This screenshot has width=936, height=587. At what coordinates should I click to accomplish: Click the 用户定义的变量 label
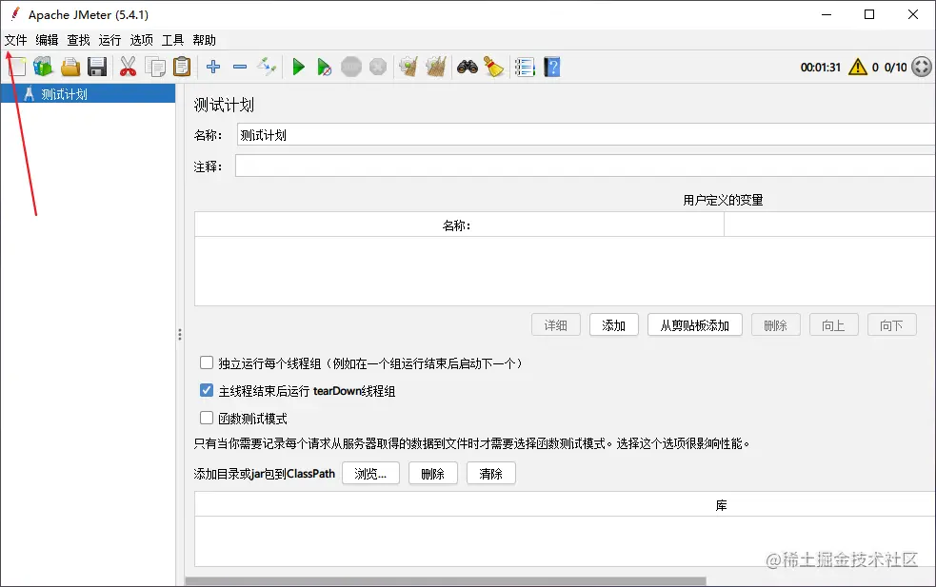[x=723, y=200]
